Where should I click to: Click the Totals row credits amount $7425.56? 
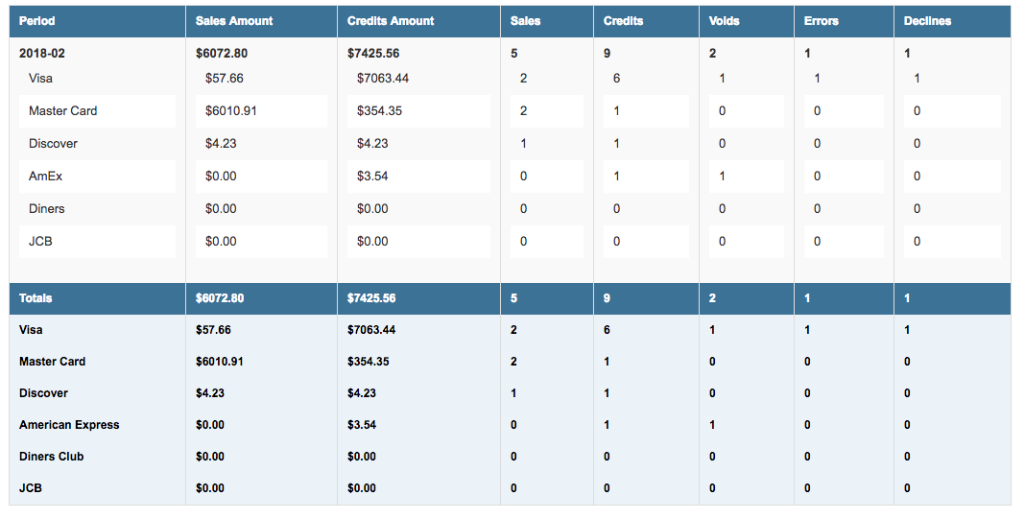pyautogui.click(x=371, y=298)
